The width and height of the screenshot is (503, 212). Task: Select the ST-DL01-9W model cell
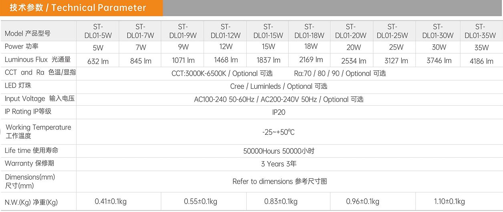point(183,31)
